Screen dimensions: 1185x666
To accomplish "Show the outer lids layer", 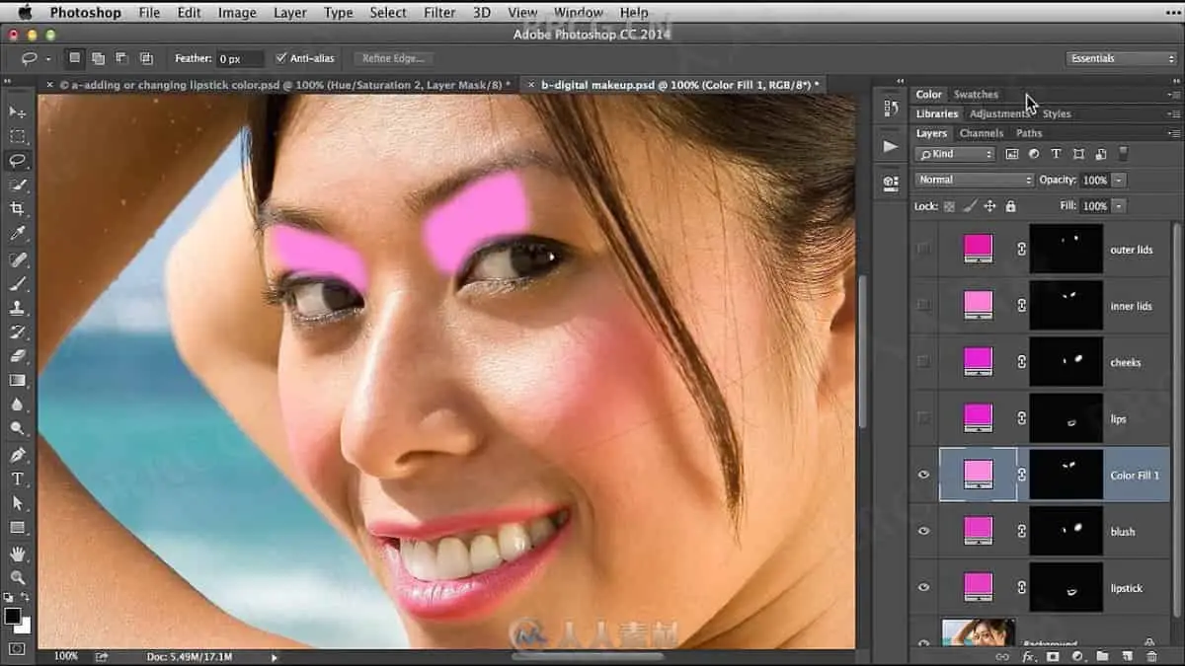I will click(923, 250).
